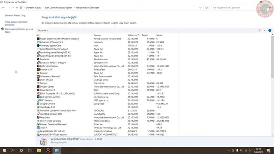Select the Discord program icon

38,83
